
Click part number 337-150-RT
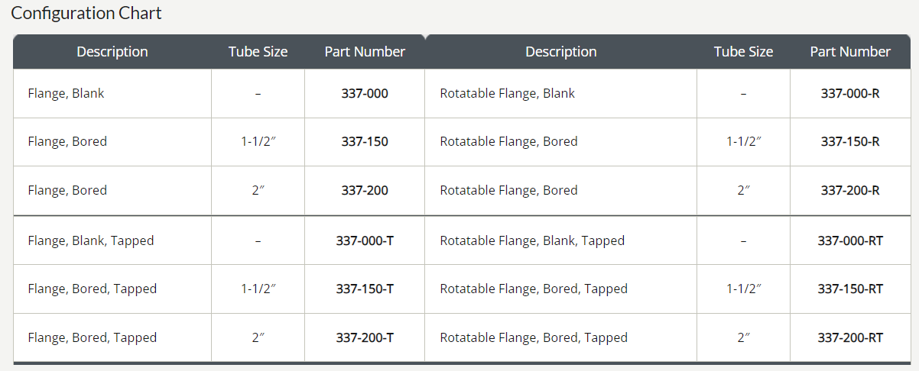coord(850,289)
